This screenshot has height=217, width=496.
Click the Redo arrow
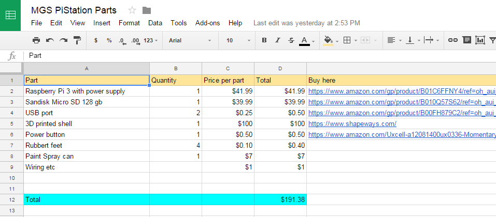click(64, 40)
